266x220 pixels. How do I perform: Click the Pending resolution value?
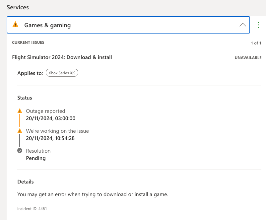pos(36,158)
